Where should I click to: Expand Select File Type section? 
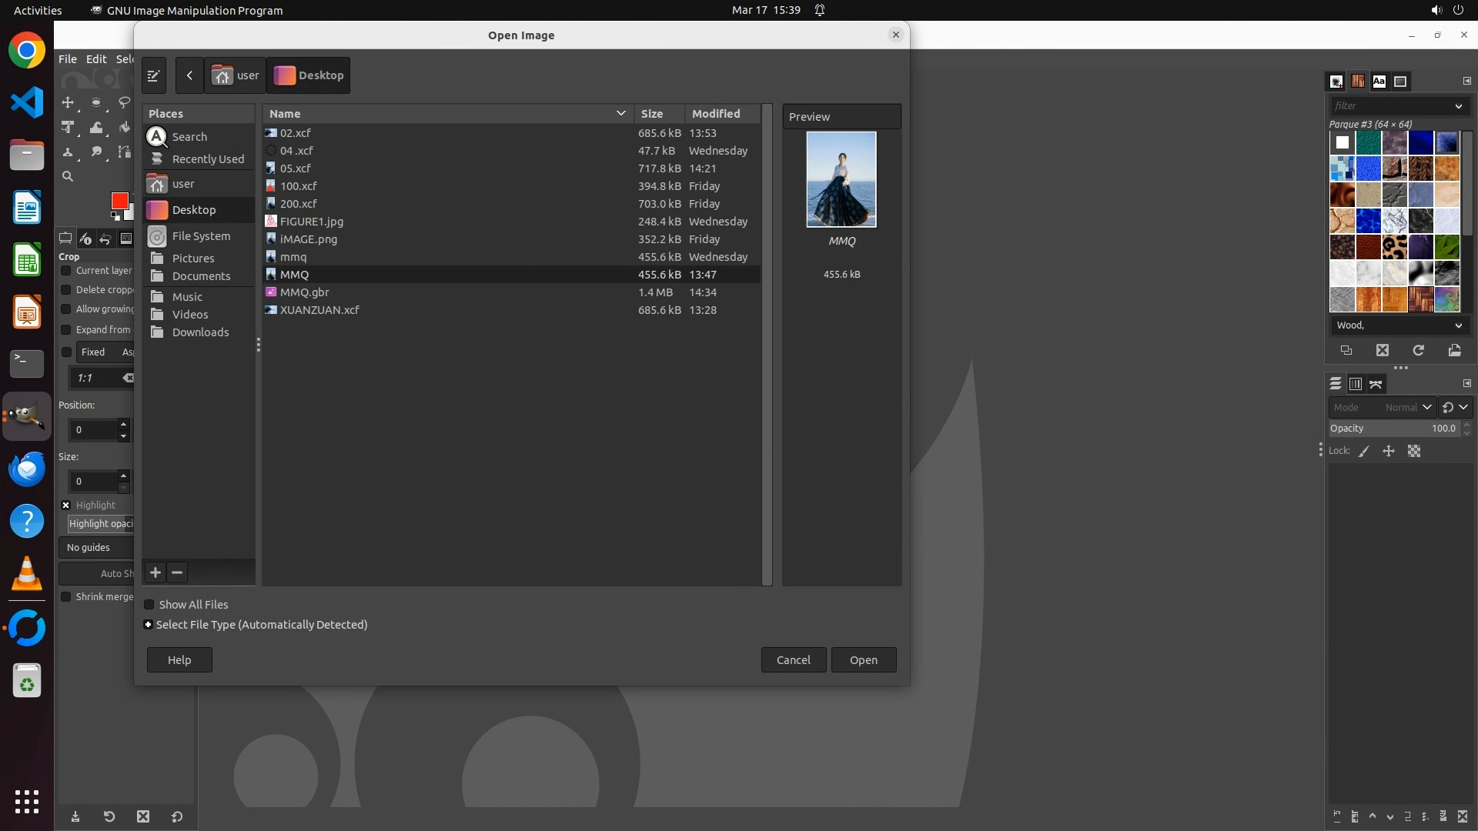point(149,625)
